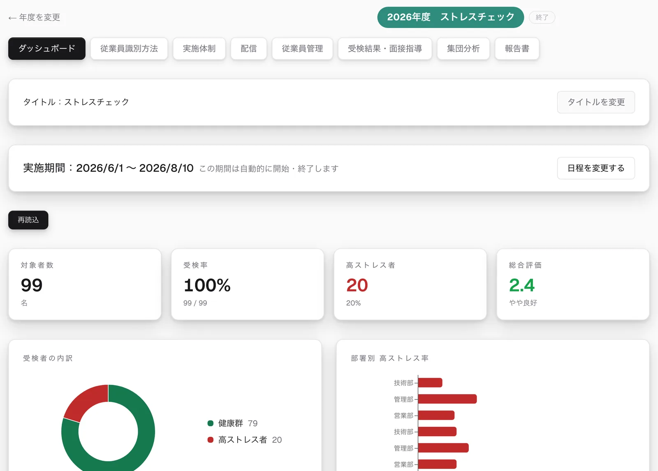Select the タイトル：ストレスチェック text
This screenshot has width=658, height=471.
tap(76, 102)
